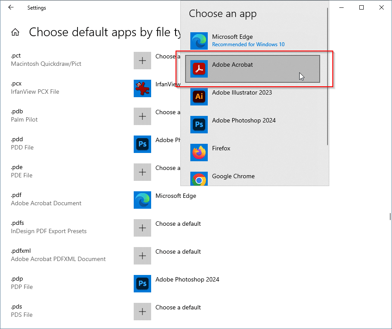The height and width of the screenshot is (329, 392).
Task: Click the plus icon for .pdfs presets
Action: (x=142, y=228)
